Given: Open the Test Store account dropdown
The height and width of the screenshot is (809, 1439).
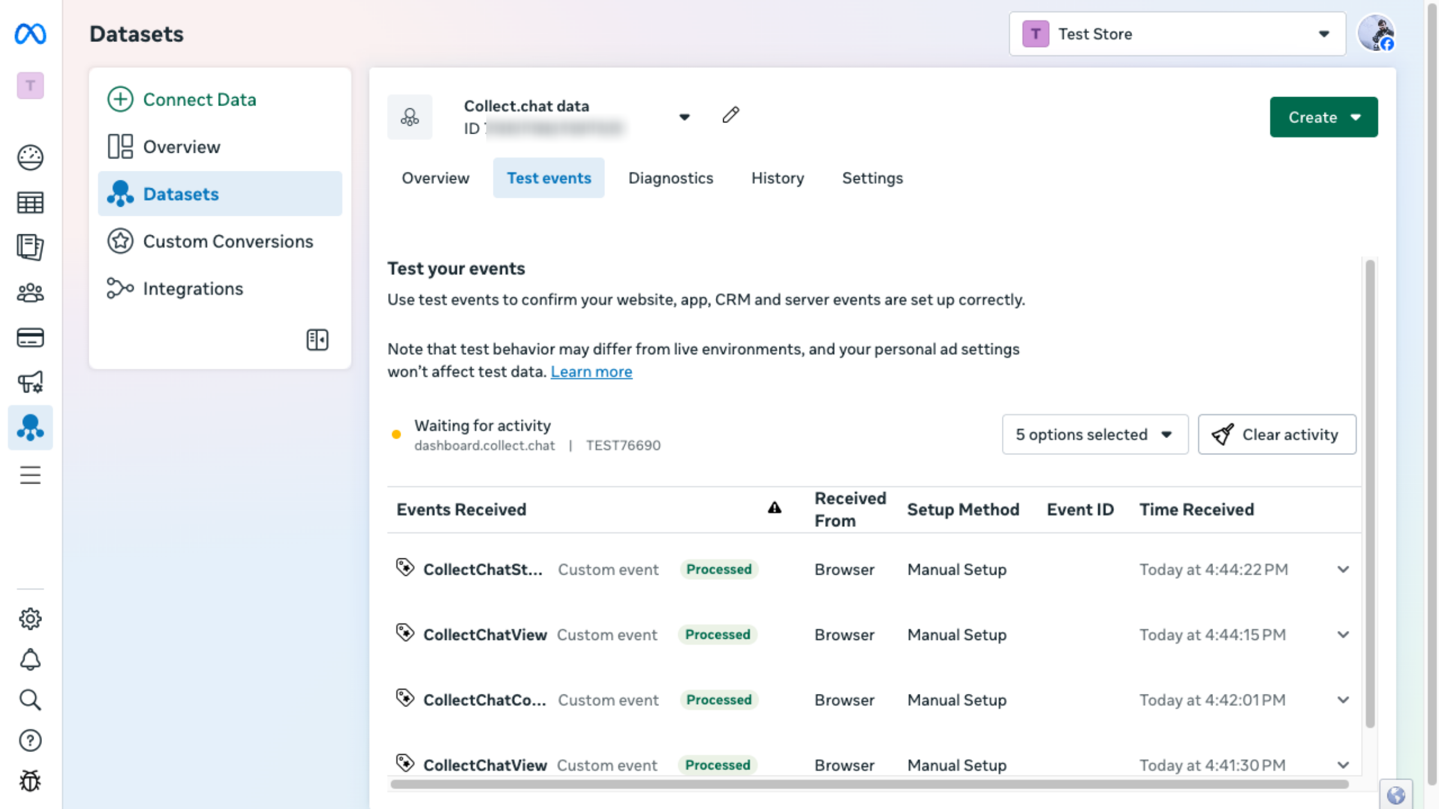Looking at the screenshot, I should [1177, 34].
